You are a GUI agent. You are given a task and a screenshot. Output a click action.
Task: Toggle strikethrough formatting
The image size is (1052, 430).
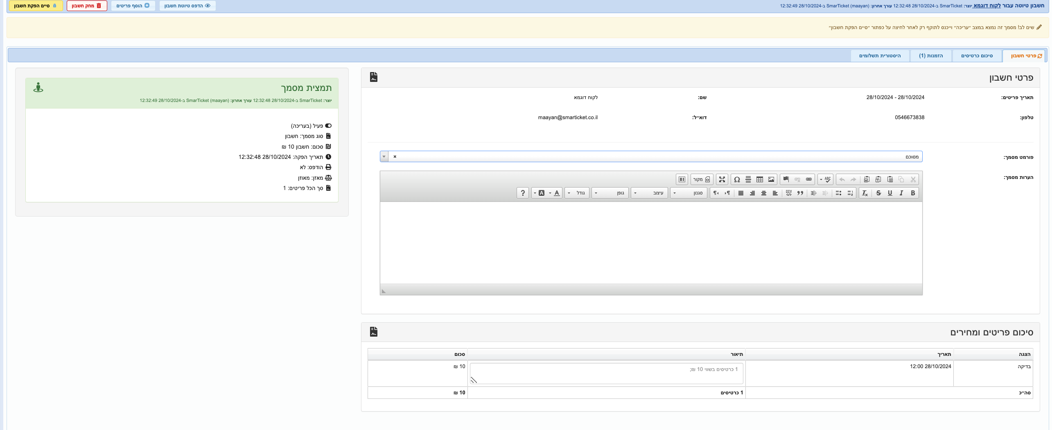[878, 193]
